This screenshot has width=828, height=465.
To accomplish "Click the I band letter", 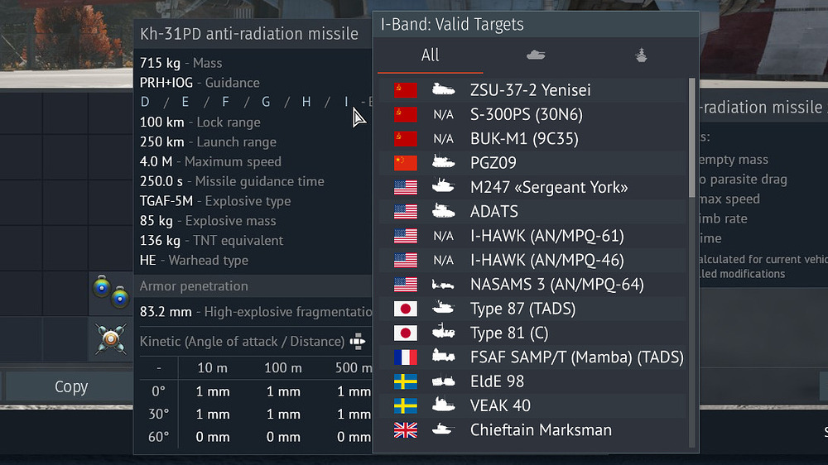I will tap(346, 102).
